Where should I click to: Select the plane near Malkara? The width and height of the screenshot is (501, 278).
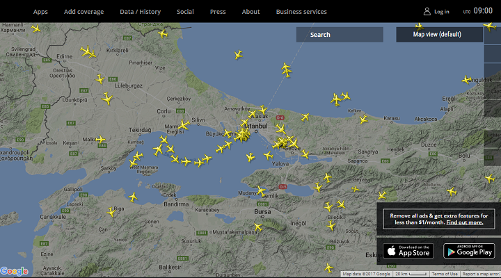coord(100,139)
